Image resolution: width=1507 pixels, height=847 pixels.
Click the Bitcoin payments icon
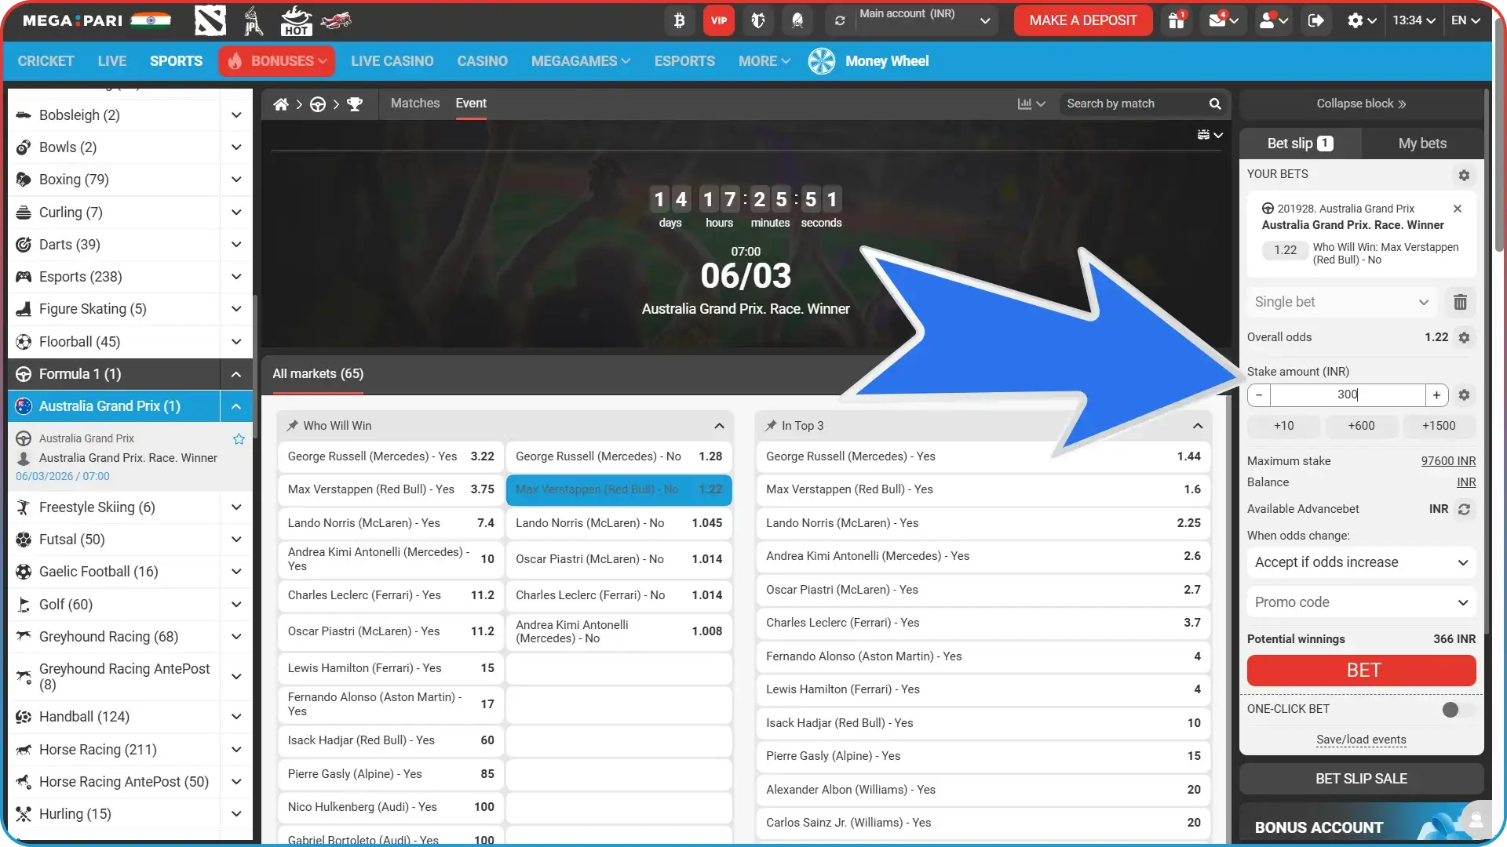tap(680, 20)
